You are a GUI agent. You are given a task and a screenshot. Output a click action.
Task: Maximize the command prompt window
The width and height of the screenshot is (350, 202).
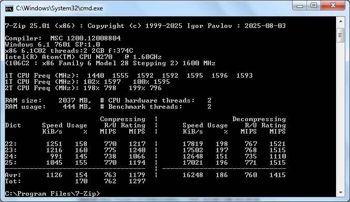(314, 5)
